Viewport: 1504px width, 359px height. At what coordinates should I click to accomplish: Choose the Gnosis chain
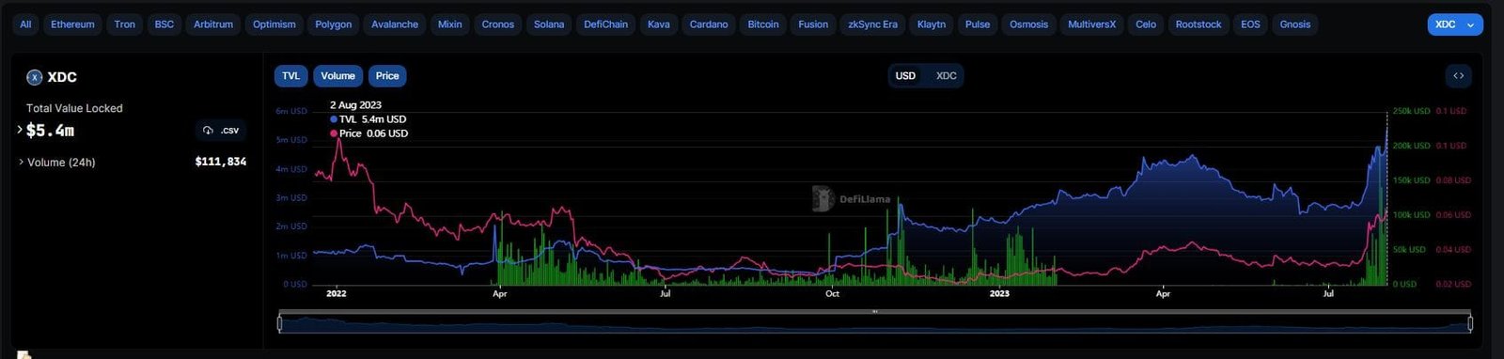(x=1295, y=24)
